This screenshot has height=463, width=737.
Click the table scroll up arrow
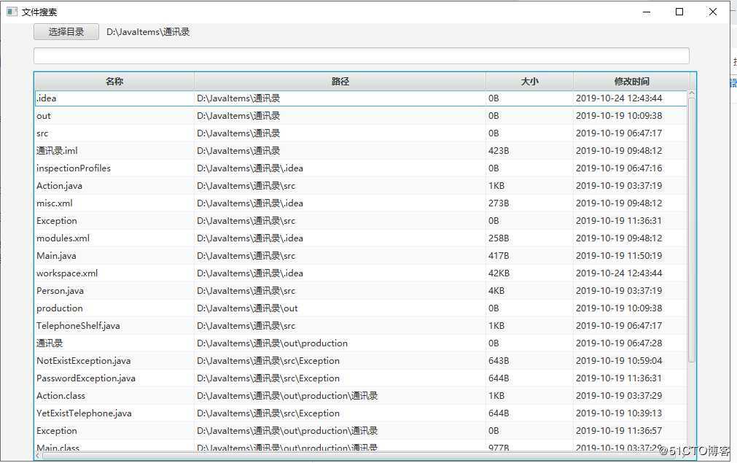[x=691, y=93]
